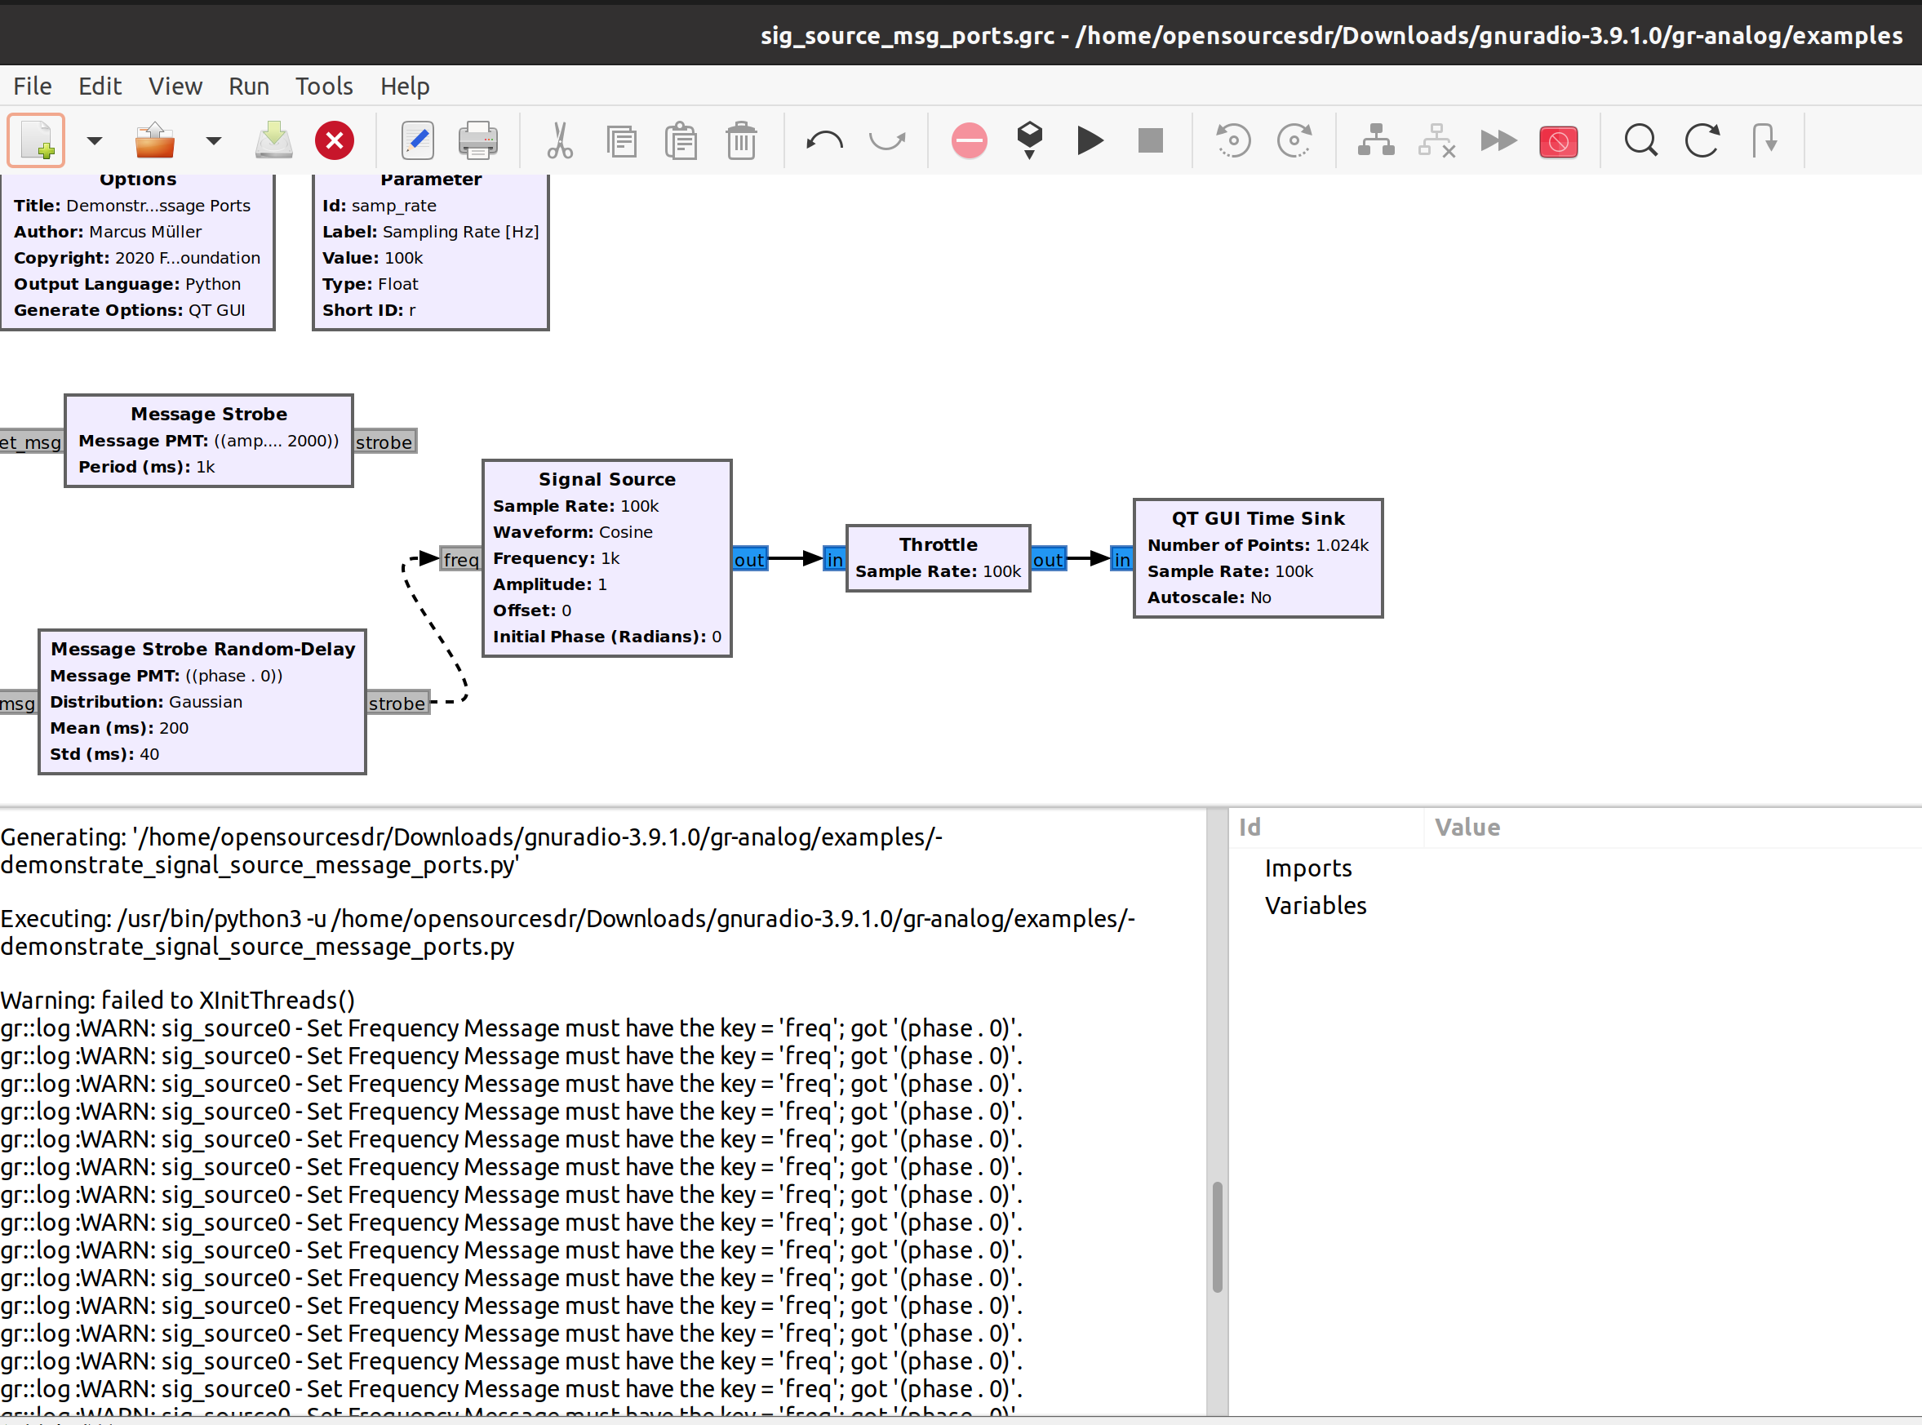Expand the Open recent files dropdown arrow

[213, 140]
